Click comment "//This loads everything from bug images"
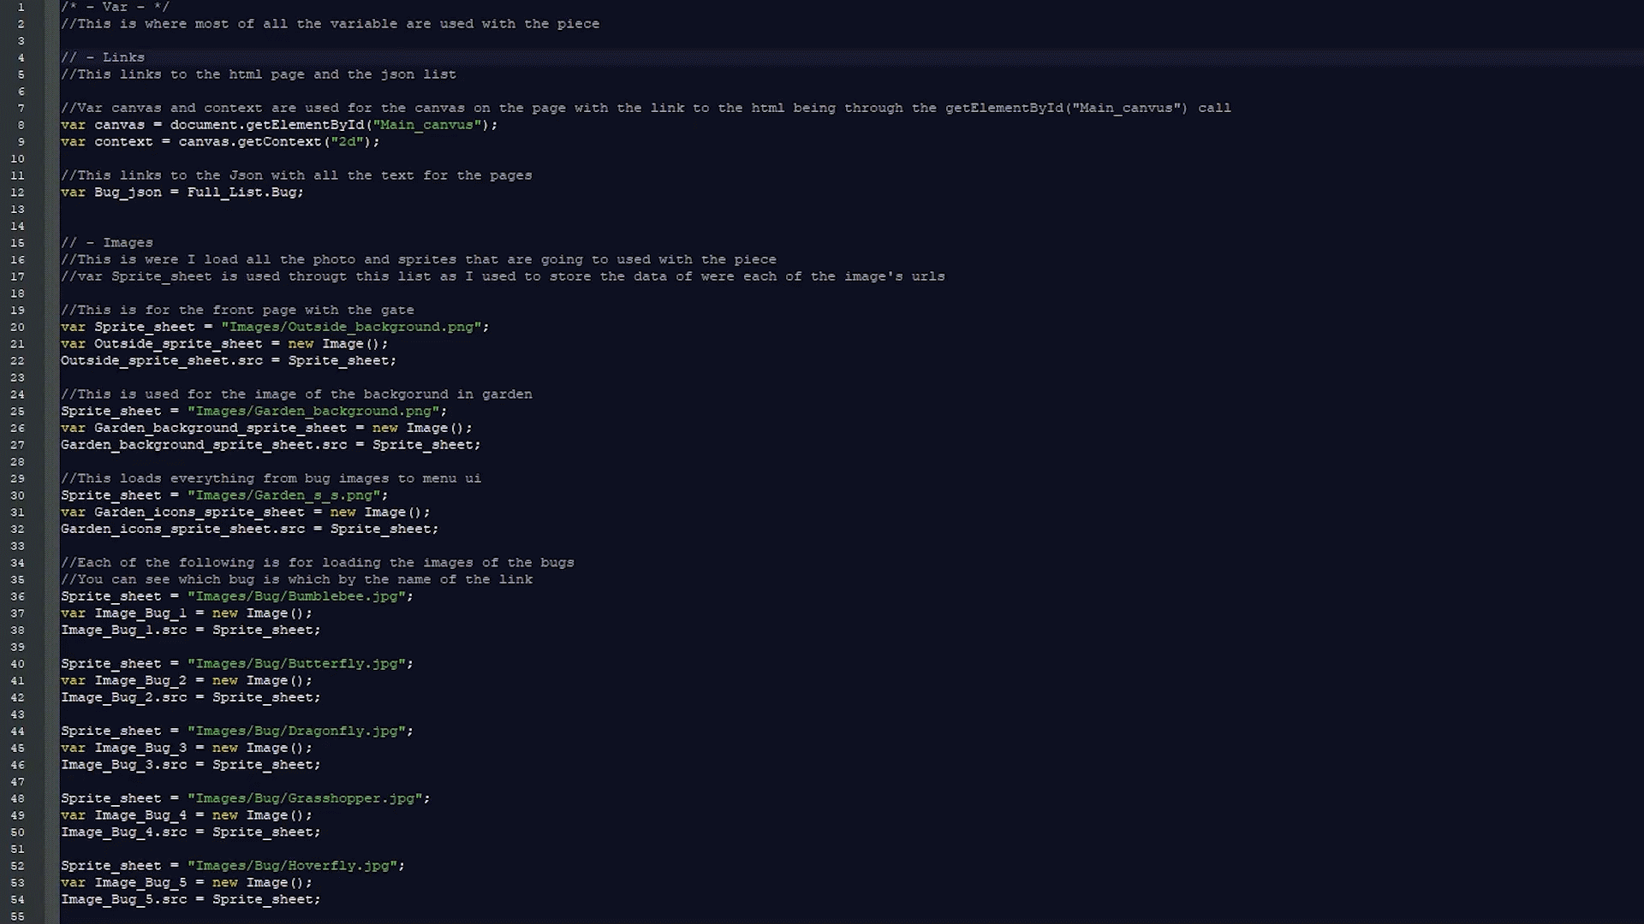1644x924 pixels. pyautogui.click(x=271, y=479)
